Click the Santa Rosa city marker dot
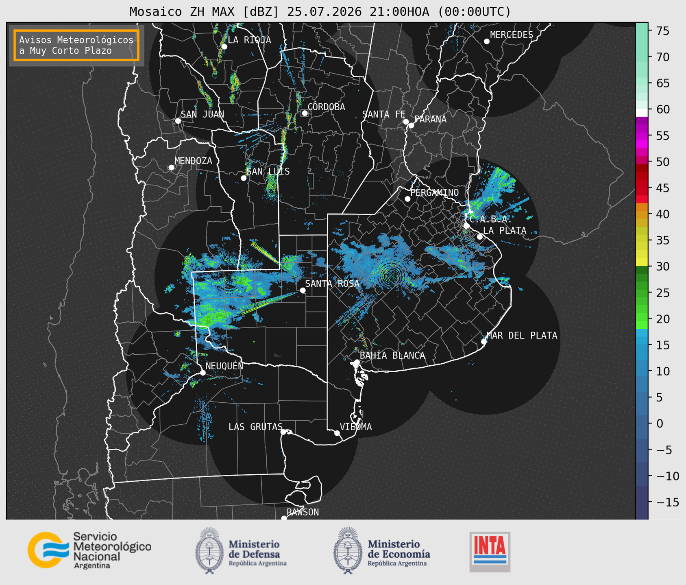The height and width of the screenshot is (585, 686). (303, 290)
